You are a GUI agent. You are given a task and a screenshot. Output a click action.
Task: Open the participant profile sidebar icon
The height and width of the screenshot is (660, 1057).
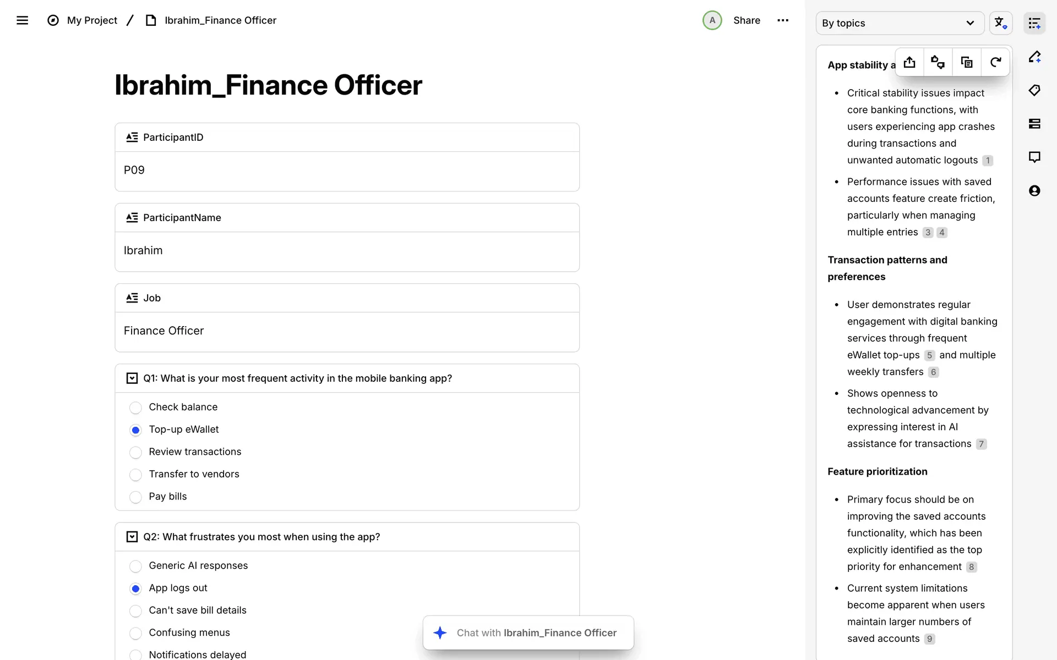coord(1034,191)
